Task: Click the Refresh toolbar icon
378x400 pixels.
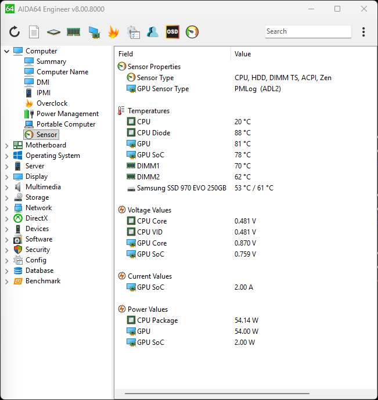Action: [x=15, y=32]
